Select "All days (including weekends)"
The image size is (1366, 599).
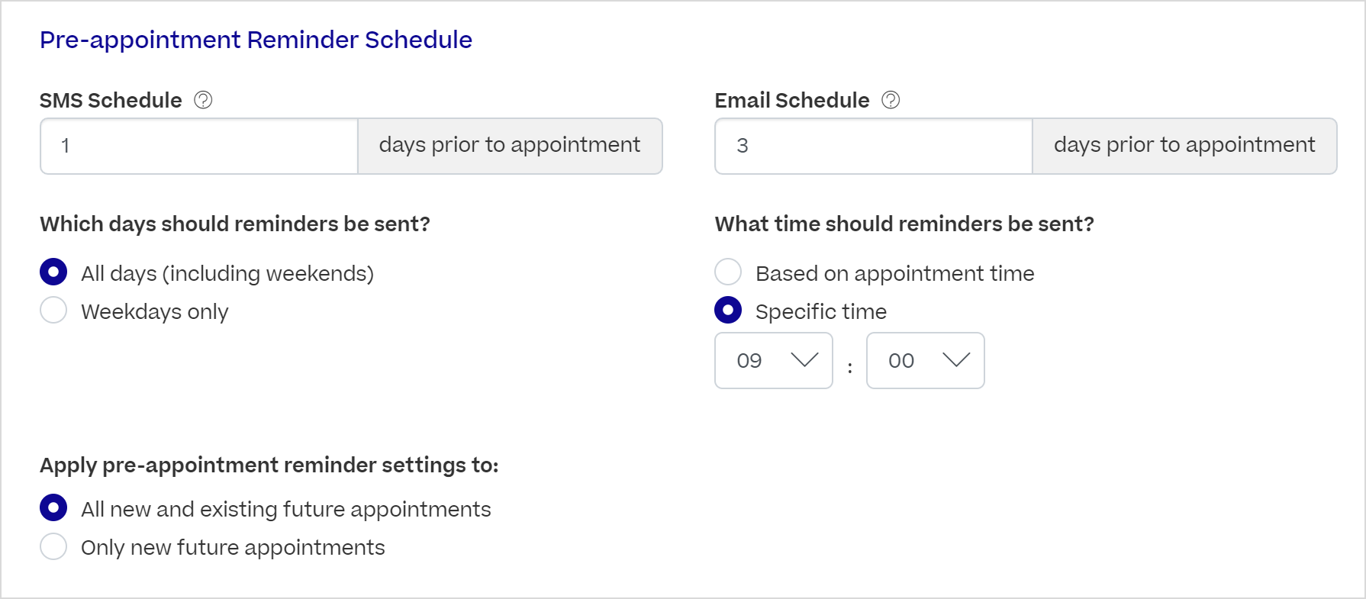click(53, 272)
